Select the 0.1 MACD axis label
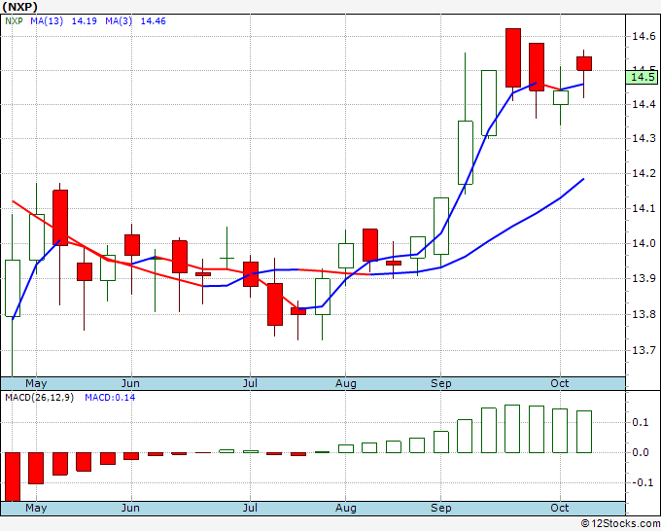This screenshot has width=661, height=531. click(x=641, y=423)
